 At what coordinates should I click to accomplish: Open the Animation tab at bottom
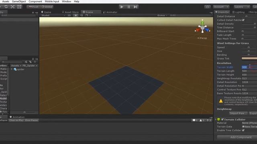tap(17, 117)
